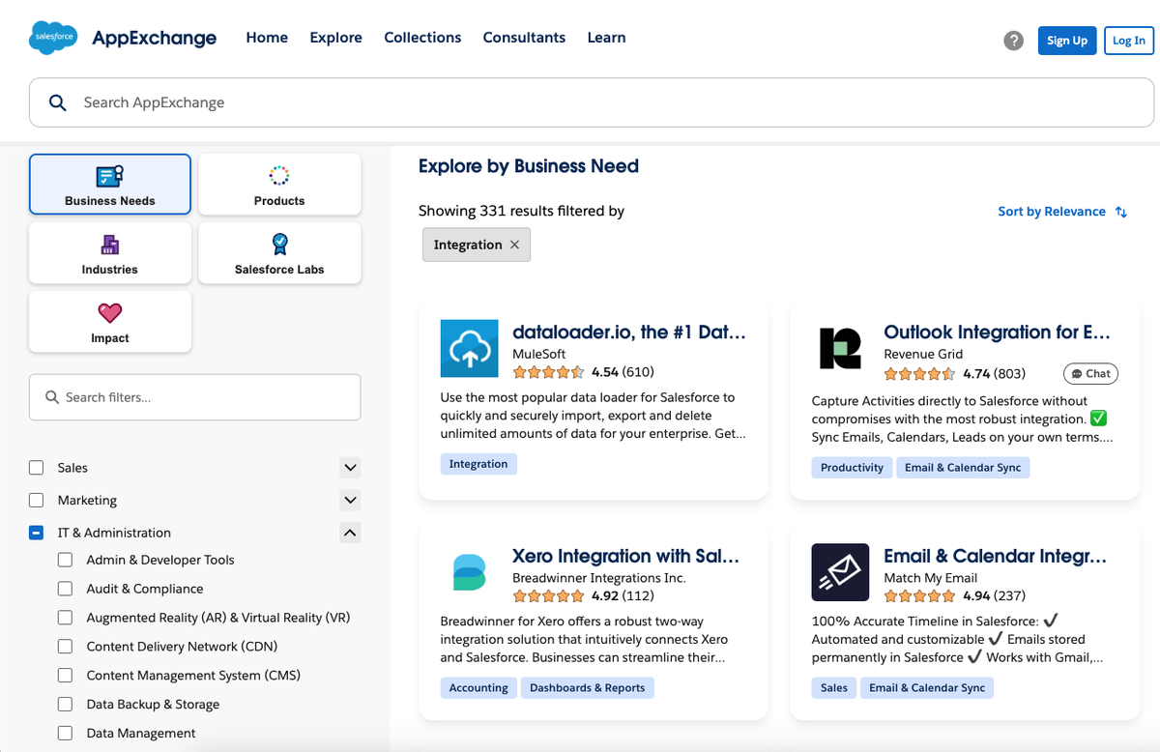Remove the Integration filter chip
The image size is (1160, 752).
[514, 245]
